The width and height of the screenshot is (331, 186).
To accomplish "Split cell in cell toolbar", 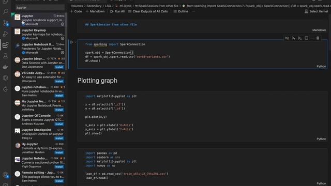I will (306, 38).
